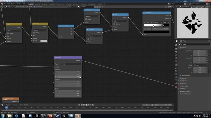
Task: Open the Texture properties tab icon
Action: pyautogui.click(x=176, y=87)
